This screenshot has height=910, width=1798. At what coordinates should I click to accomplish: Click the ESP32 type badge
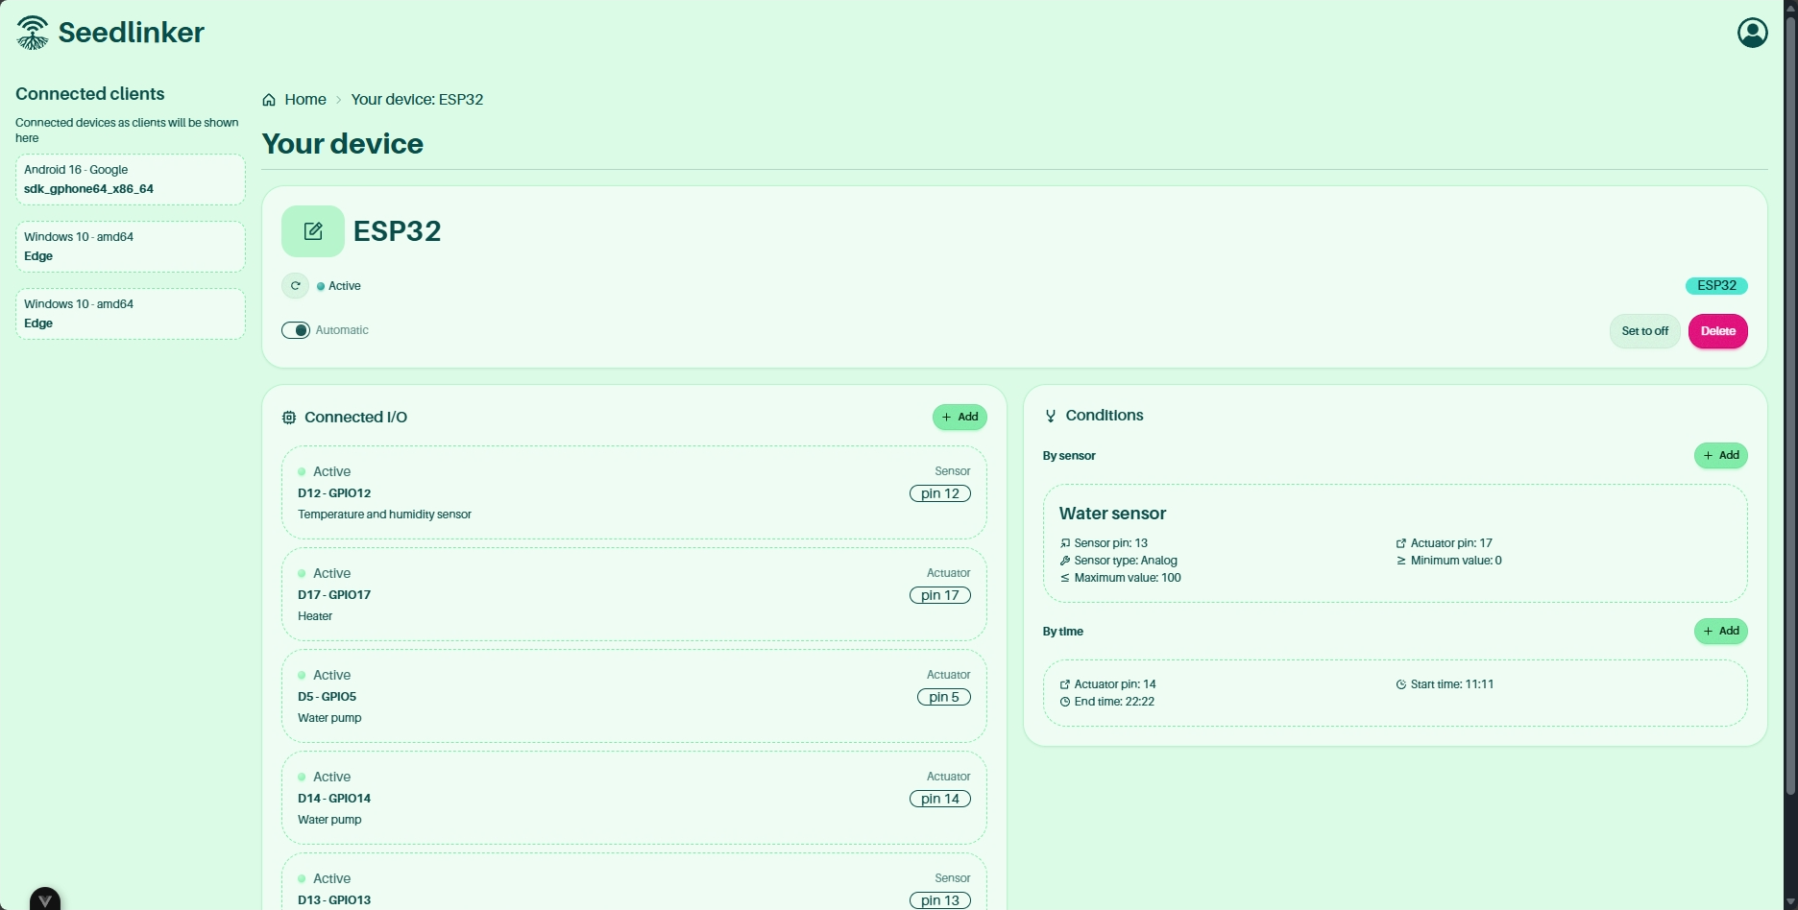click(1716, 286)
